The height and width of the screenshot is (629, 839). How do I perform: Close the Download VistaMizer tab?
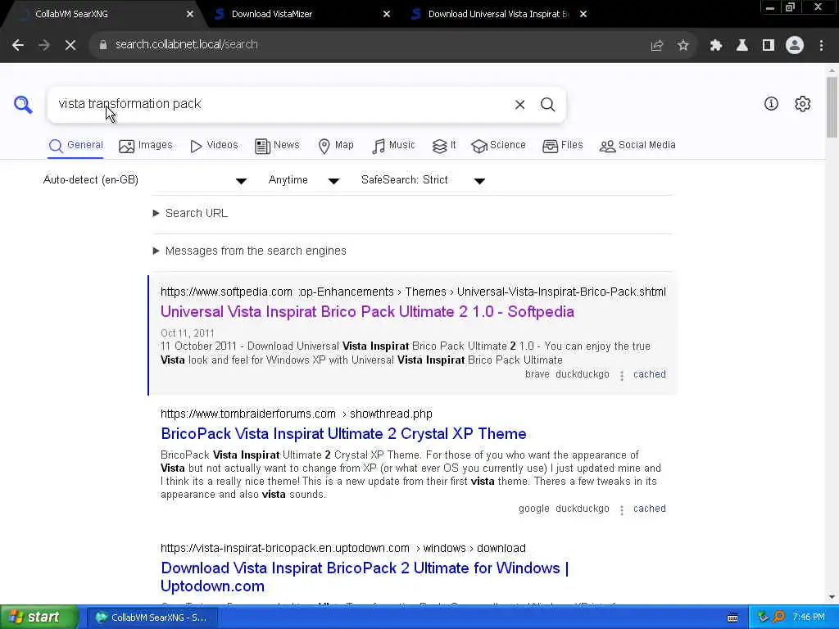point(387,15)
